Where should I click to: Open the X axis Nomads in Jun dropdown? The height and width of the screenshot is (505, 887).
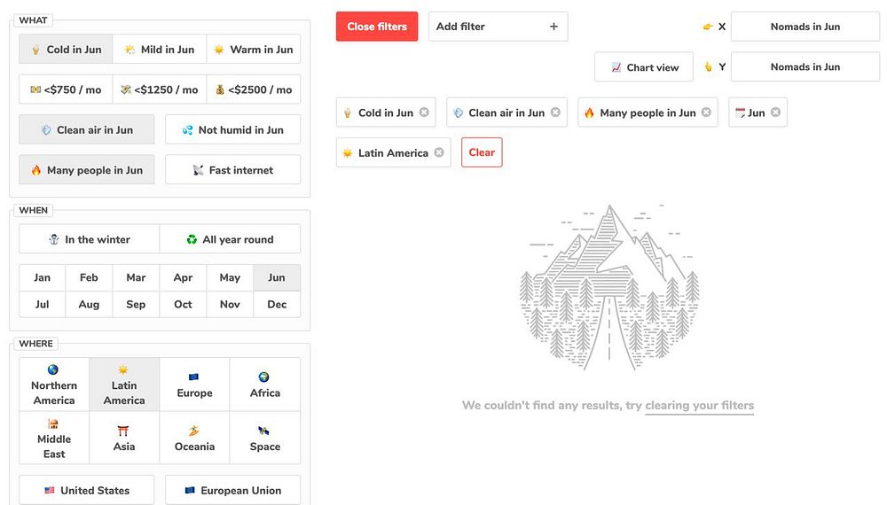(805, 27)
